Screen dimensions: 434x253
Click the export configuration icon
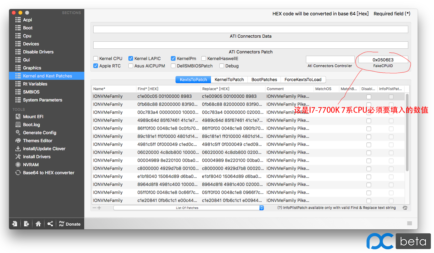(x=26, y=224)
